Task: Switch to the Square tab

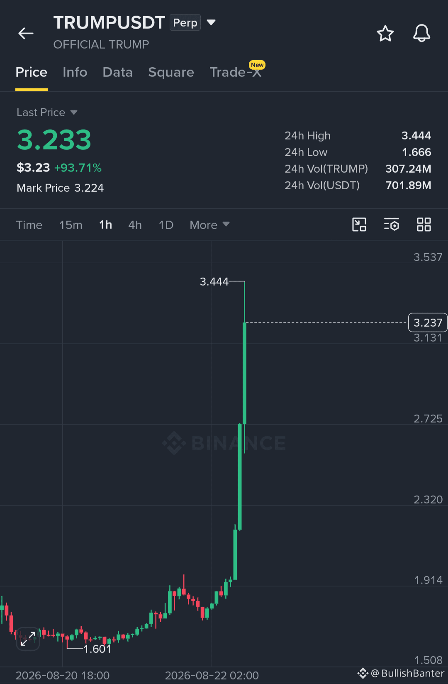Action: coord(171,72)
